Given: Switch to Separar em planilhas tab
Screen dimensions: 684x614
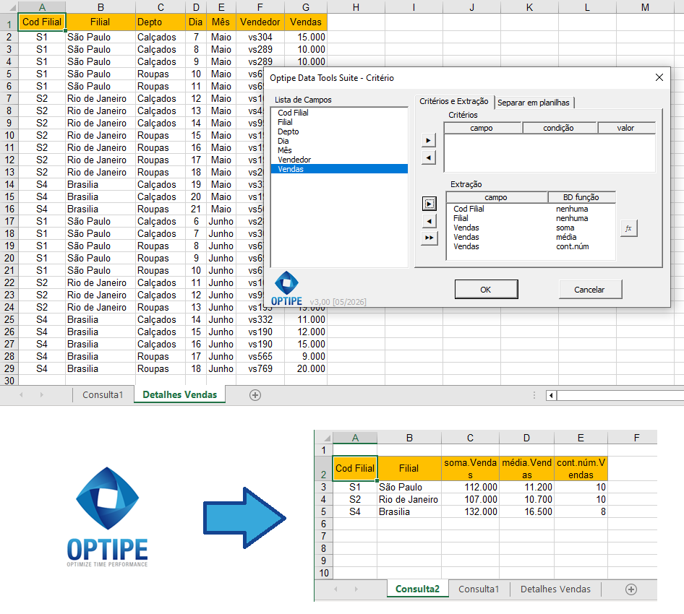Looking at the screenshot, I should pyautogui.click(x=533, y=103).
